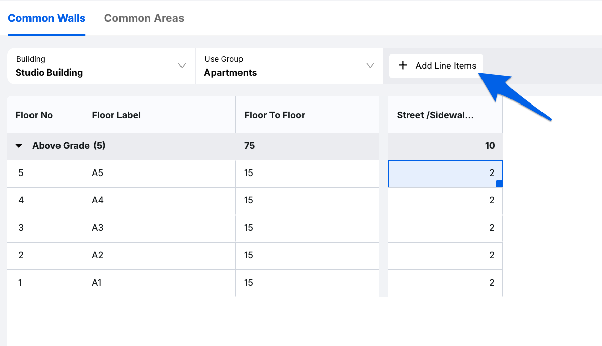Click the Floor Label column header
The height and width of the screenshot is (346, 602).
pyautogui.click(x=116, y=115)
